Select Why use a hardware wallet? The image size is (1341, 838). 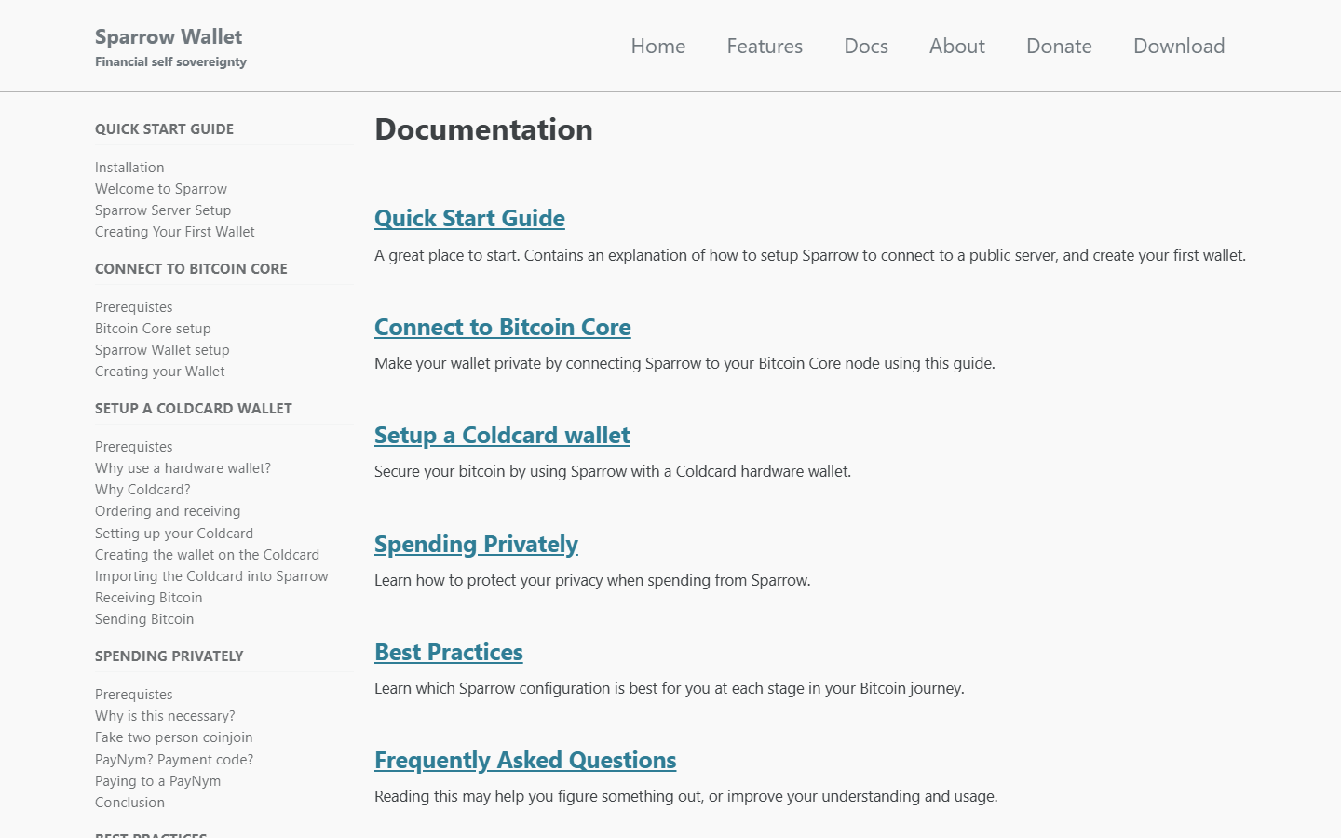coord(183,468)
